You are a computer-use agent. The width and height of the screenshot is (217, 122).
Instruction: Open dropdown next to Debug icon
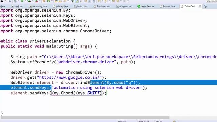tap(18, 1)
